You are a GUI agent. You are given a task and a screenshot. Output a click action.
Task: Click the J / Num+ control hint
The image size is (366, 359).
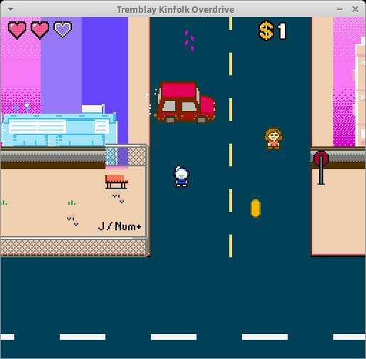coord(120,226)
